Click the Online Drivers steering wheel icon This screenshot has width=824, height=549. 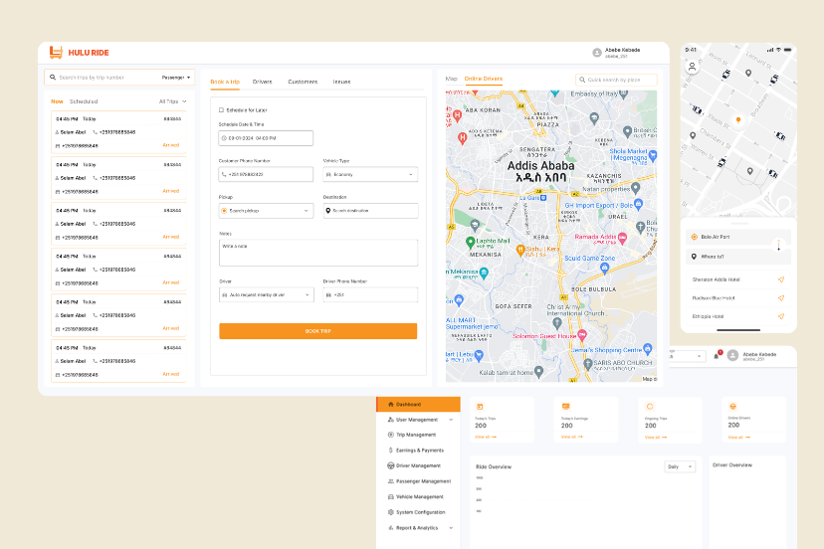tap(733, 406)
